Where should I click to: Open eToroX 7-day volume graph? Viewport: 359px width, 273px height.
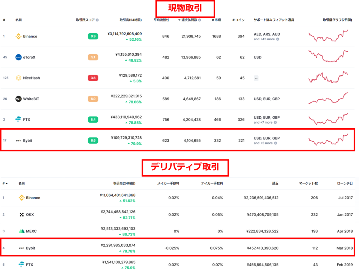pyautogui.click(x=328, y=56)
